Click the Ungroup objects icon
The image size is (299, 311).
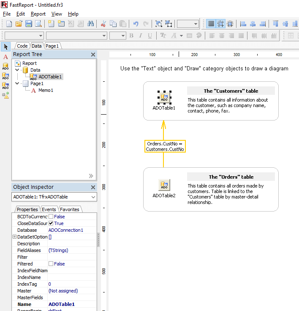169,24
